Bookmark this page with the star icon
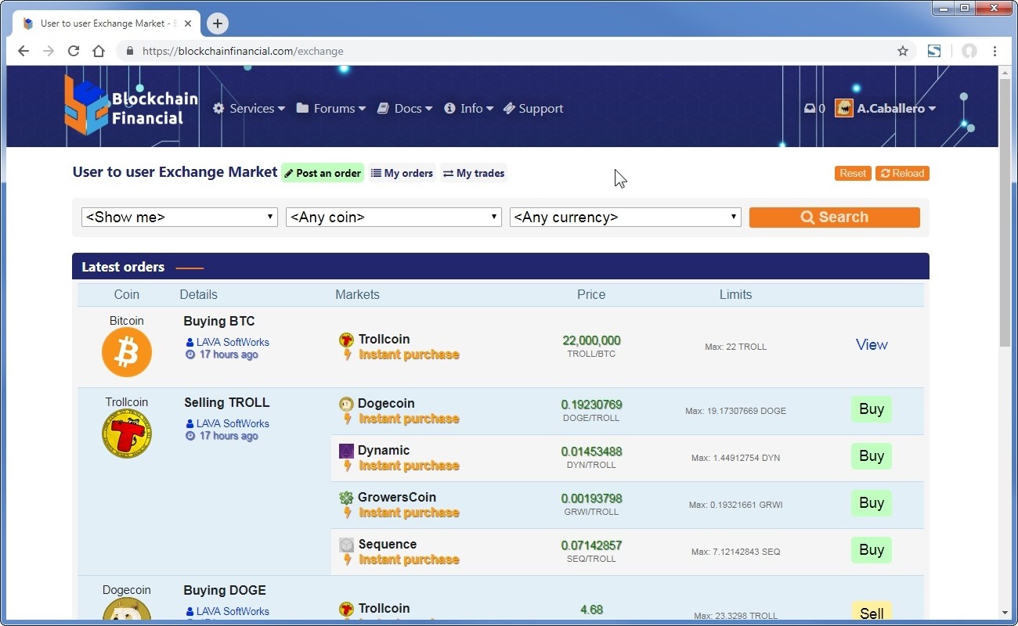The width and height of the screenshot is (1018, 626). (902, 51)
